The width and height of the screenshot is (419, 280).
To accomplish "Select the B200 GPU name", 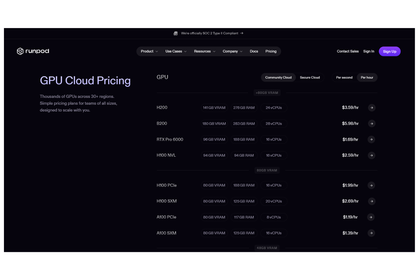I will click(x=162, y=124).
